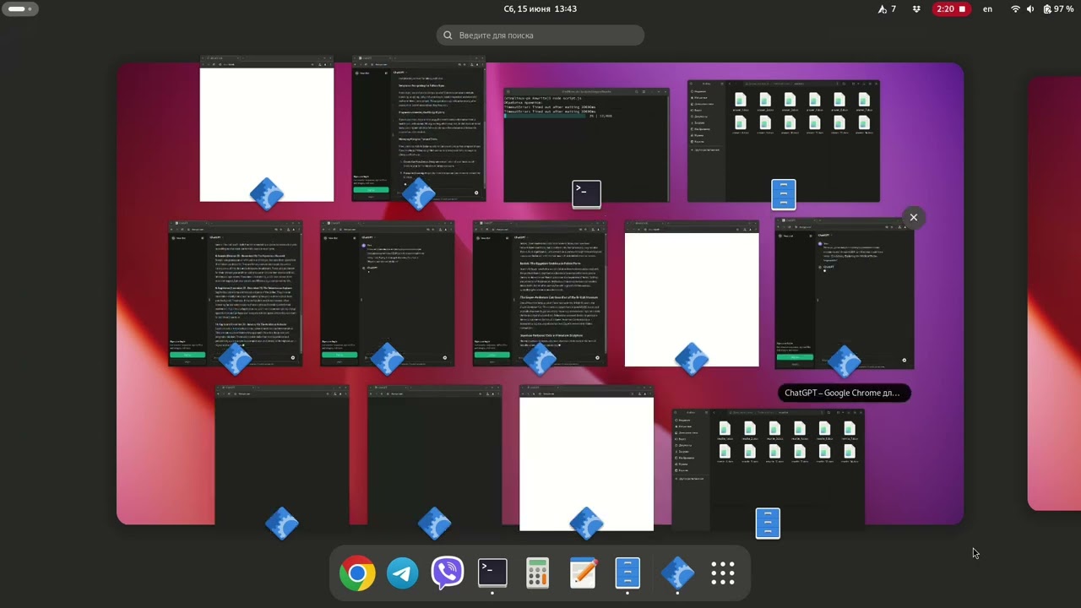
Task: Select ChatGPT article window left of terminal window
Action: (x=418, y=128)
